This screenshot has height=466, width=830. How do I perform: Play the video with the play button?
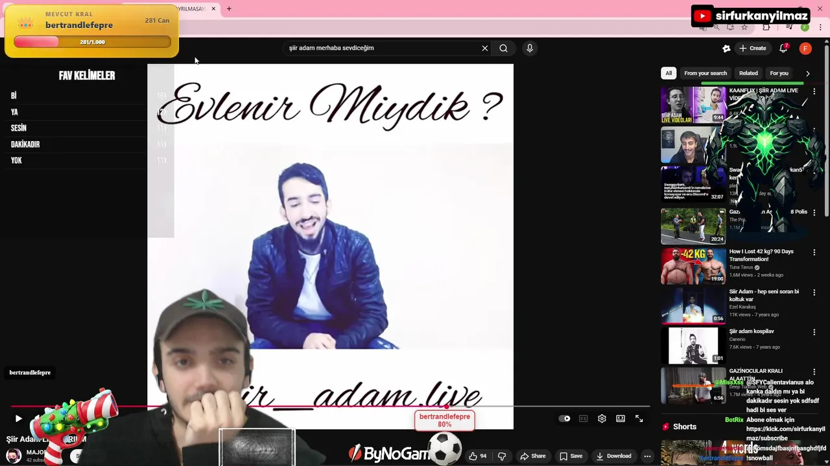[x=18, y=419]
